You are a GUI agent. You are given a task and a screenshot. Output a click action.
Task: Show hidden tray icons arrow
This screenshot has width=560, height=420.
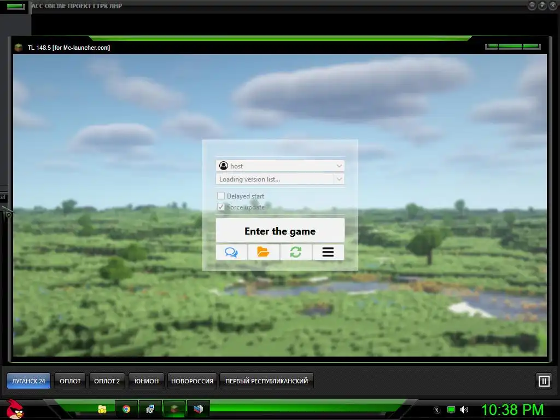[437, 410]
